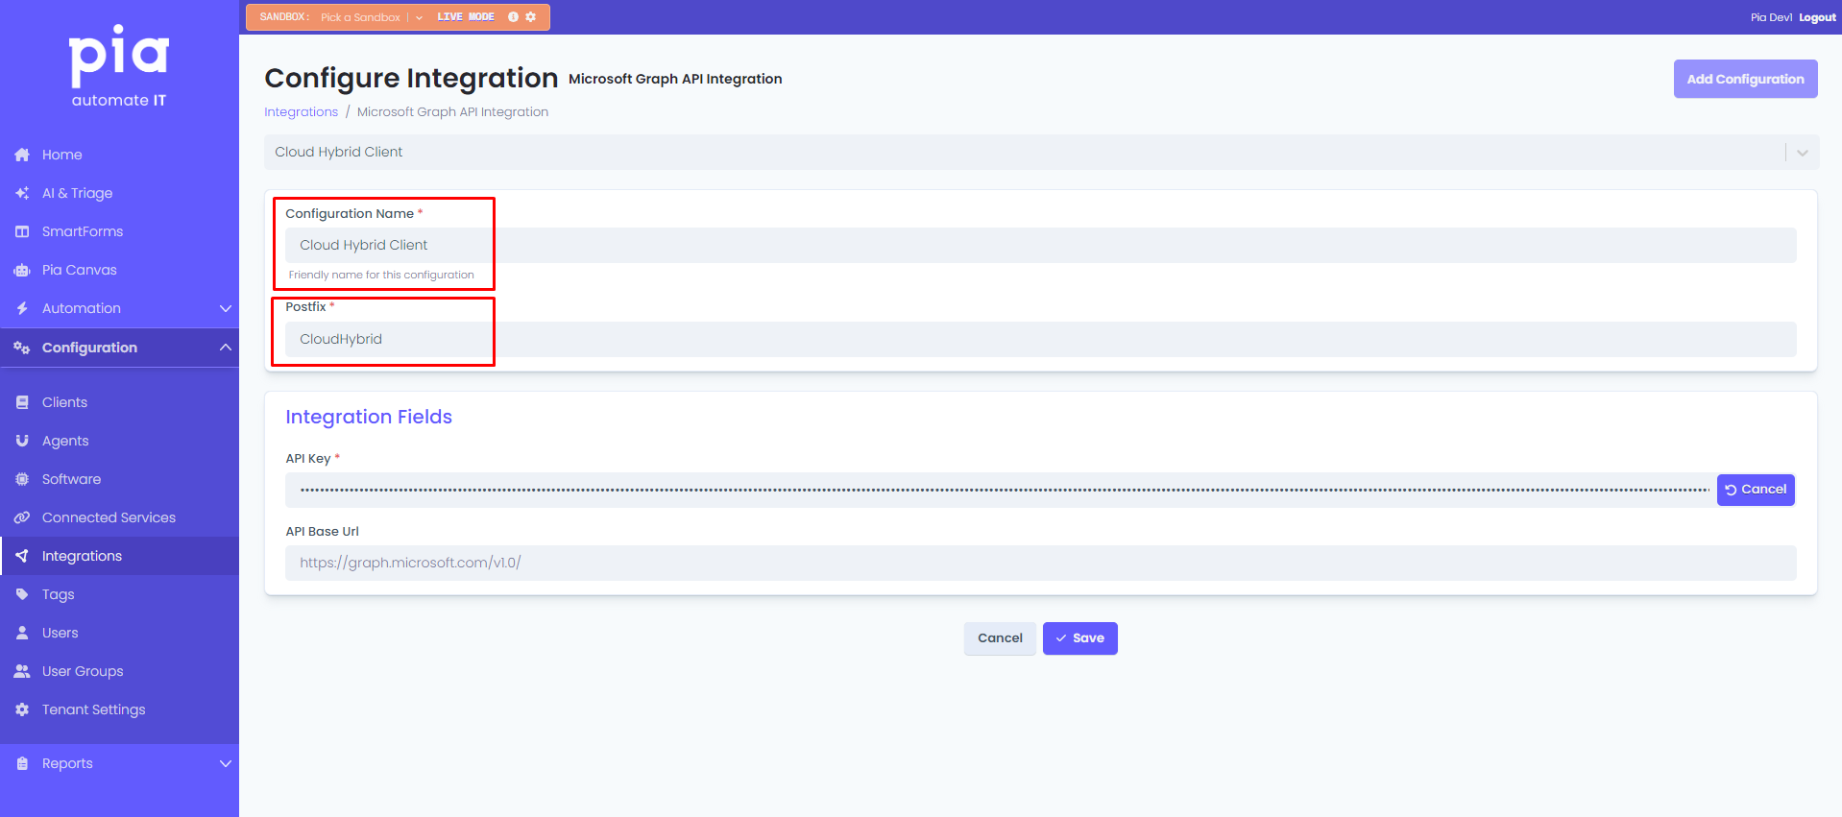
Task: Click the SmartForms sidebar icon
Action: [22, 231]
